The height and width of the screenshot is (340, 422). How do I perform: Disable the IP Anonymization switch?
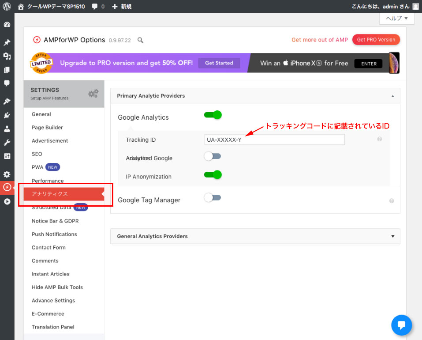click(213, 174)
